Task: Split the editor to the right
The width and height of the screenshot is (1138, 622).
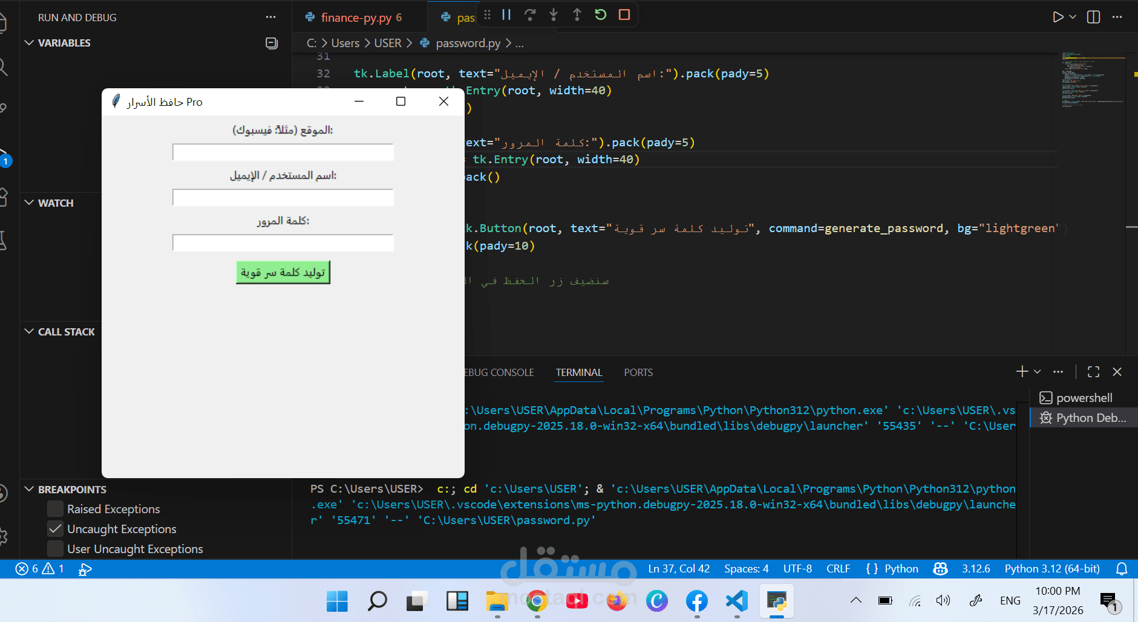Action: tap(1094, 17)
